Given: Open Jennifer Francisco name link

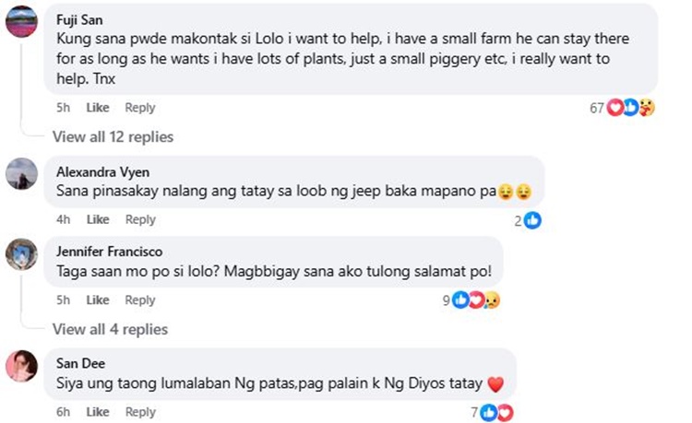Looking at the screenshot, I should tap(110, 252).
